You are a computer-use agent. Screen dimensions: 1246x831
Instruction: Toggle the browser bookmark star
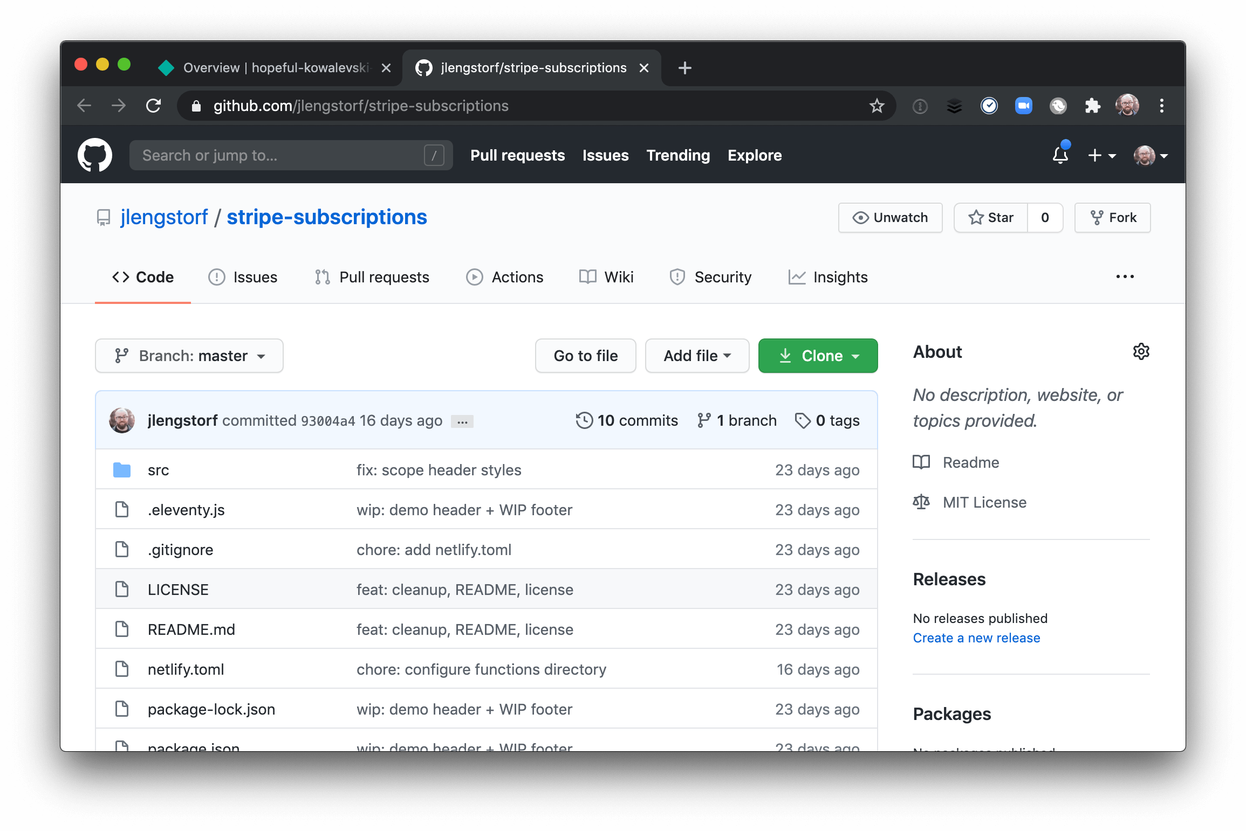pos(877,106)
